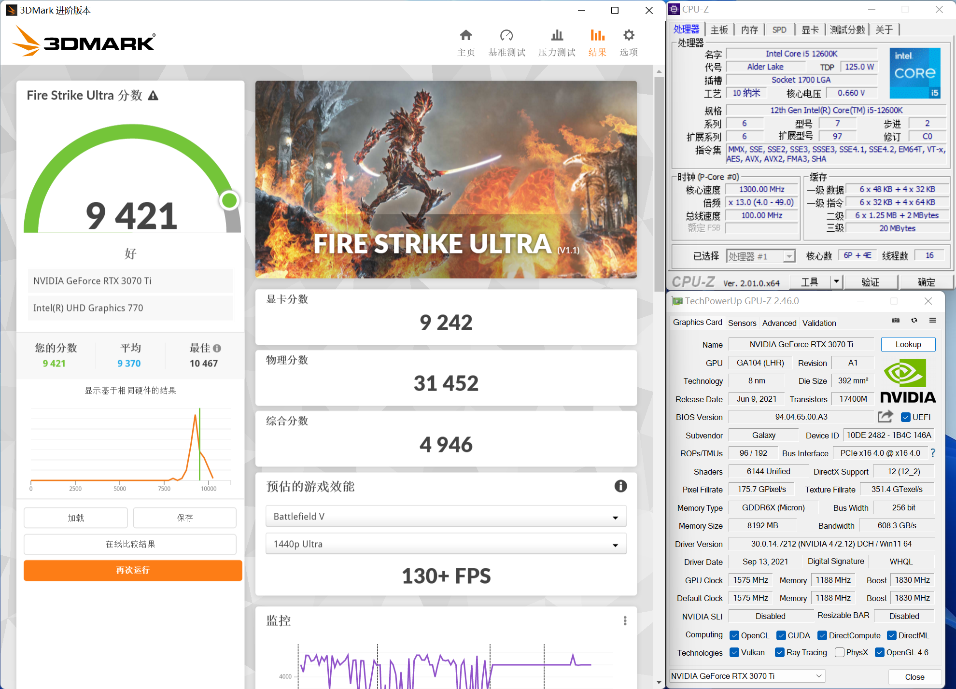
Task: Click the orange run again button
Action: pyautogui.click(x=133, y=570)
